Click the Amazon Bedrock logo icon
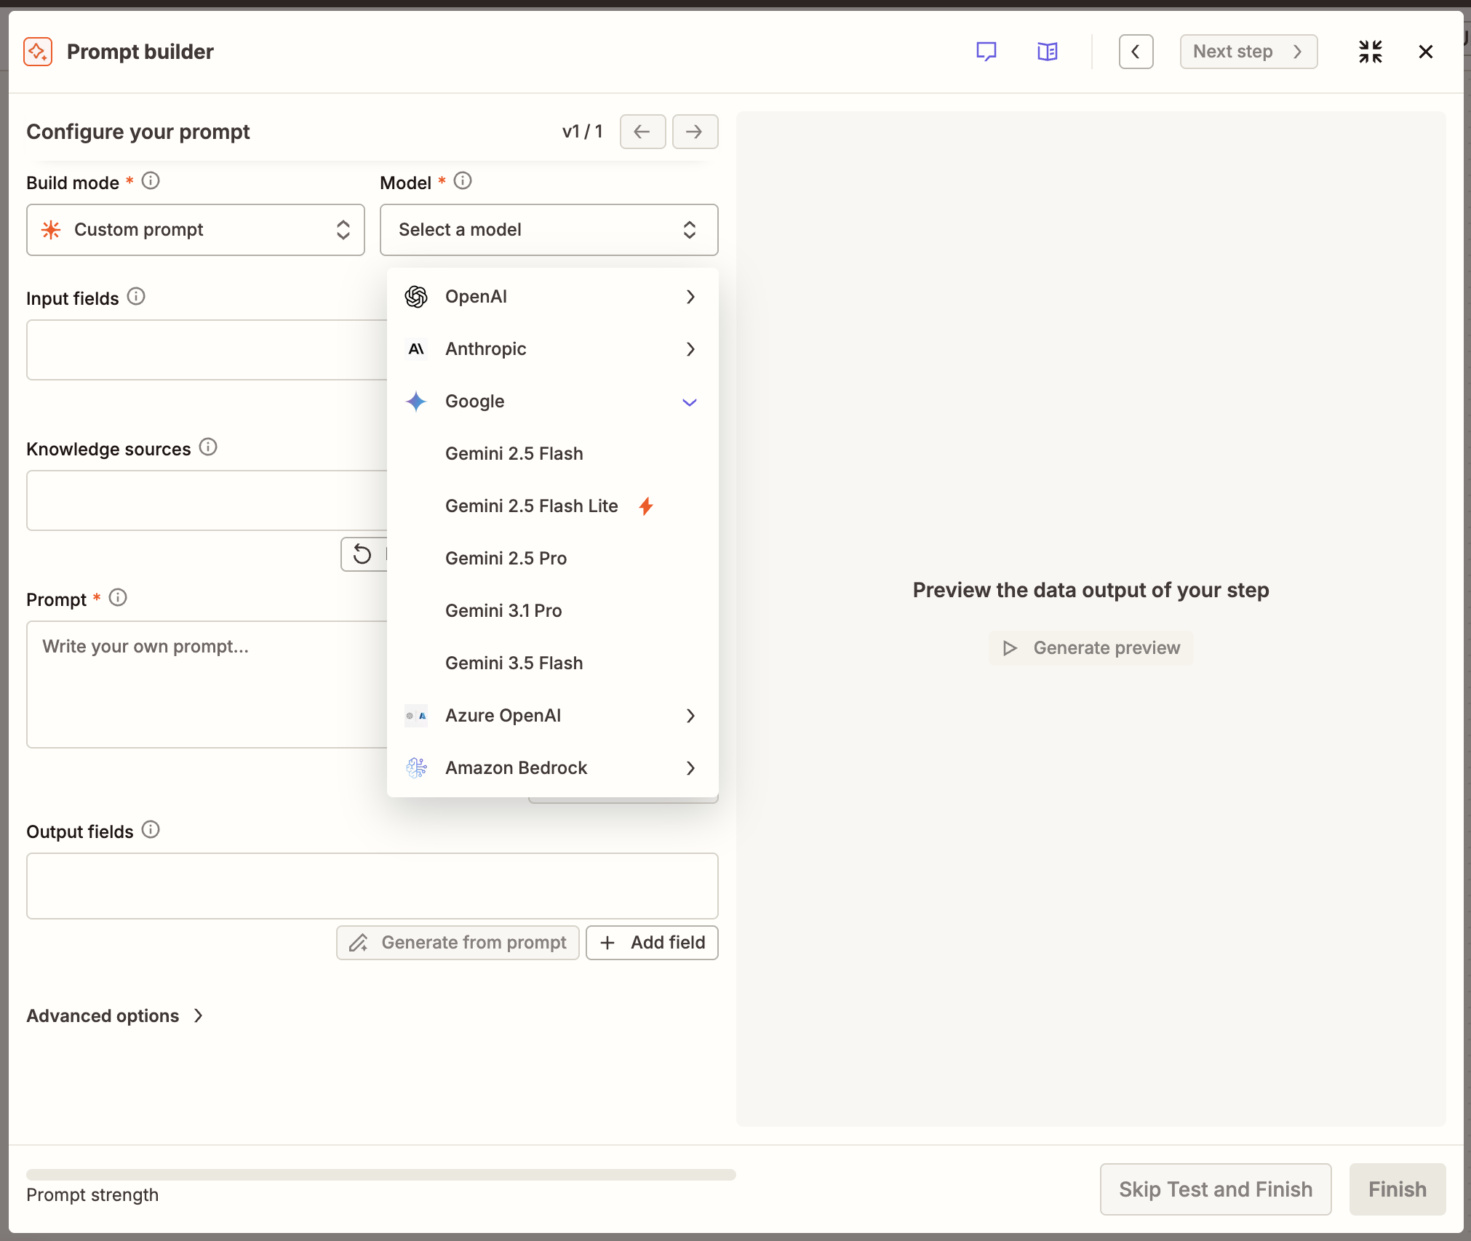1471x1241 pixels. click(x=416, y=768)
